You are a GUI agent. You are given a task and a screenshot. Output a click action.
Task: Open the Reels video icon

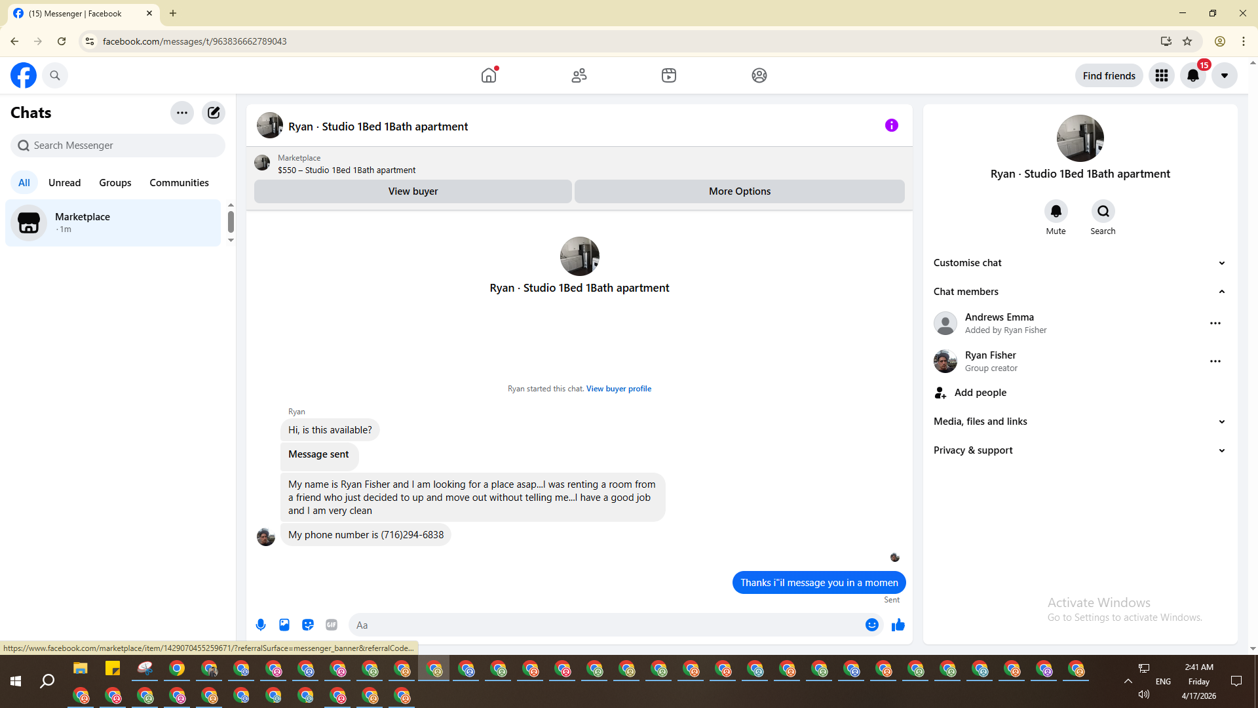[x=669, y=75]
